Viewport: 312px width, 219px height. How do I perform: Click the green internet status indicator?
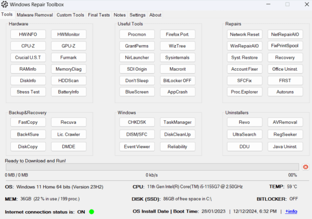(x=92, y=212)
